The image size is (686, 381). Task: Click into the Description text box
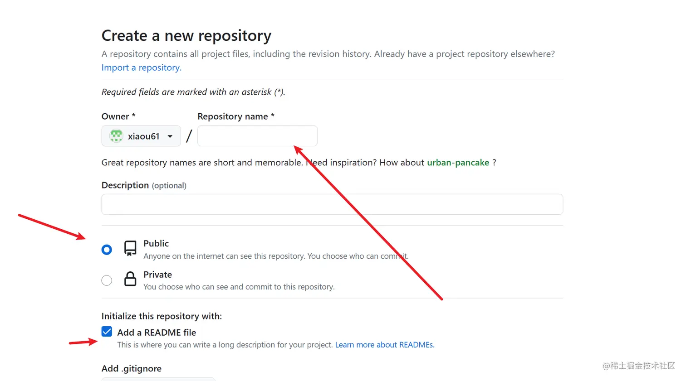click(332, 204)
